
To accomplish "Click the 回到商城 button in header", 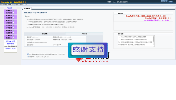I will tap(164, 1).
